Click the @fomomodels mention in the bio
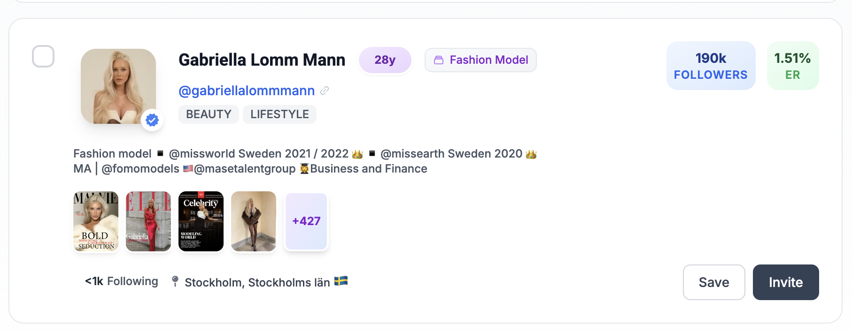 click(x=141, y=168)
